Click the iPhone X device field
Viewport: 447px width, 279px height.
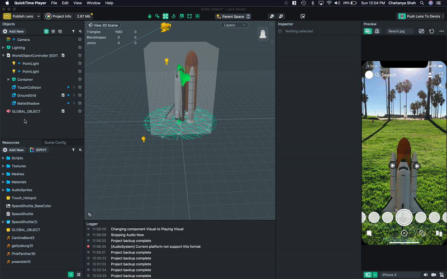point(400,275)
